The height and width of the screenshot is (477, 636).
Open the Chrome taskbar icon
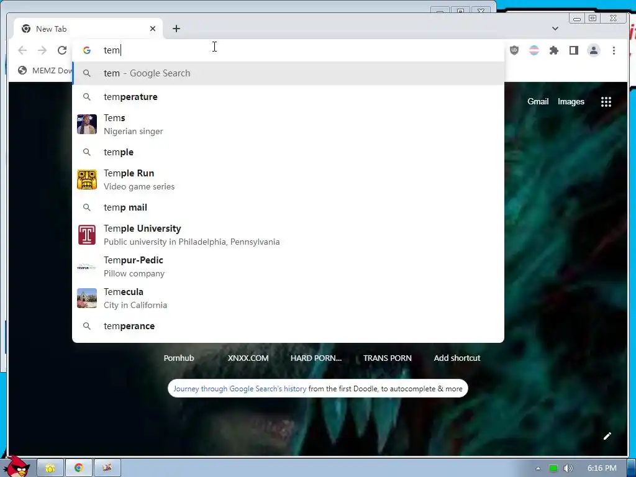(x=79, y=468)
